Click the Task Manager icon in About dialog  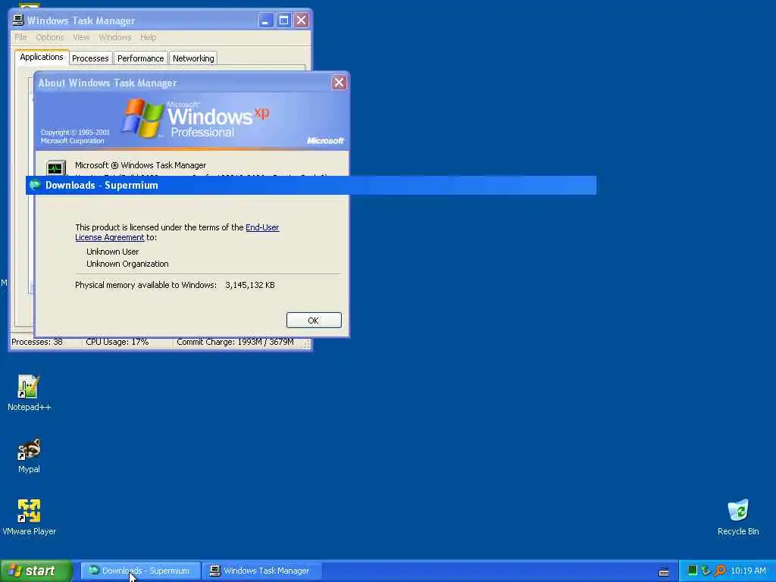click(x=56, y=167)
